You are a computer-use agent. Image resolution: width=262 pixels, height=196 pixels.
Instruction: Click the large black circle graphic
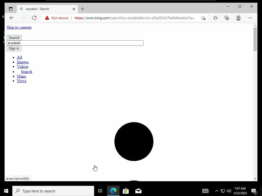click(134, 141)
